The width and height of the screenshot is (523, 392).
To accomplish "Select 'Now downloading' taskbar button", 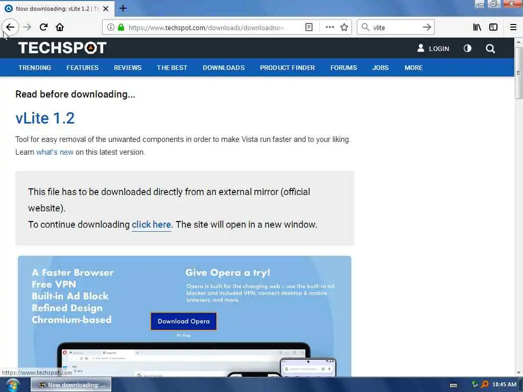I will (x=71, y=385).
